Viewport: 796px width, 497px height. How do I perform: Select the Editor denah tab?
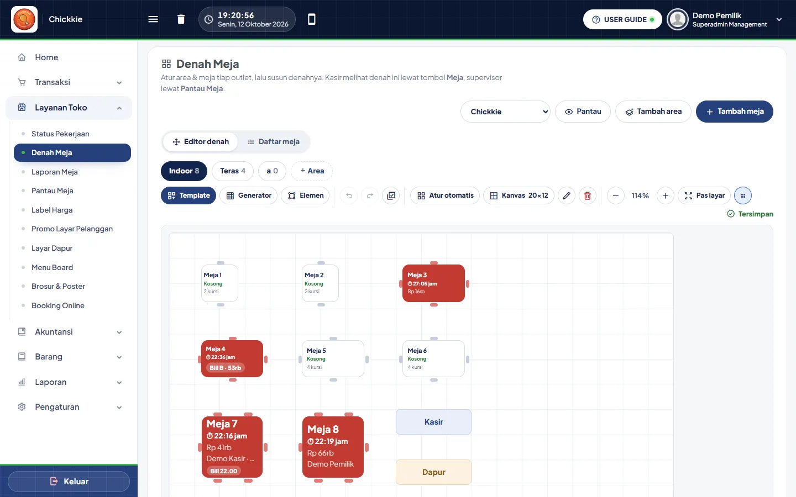tap(200, 142)
